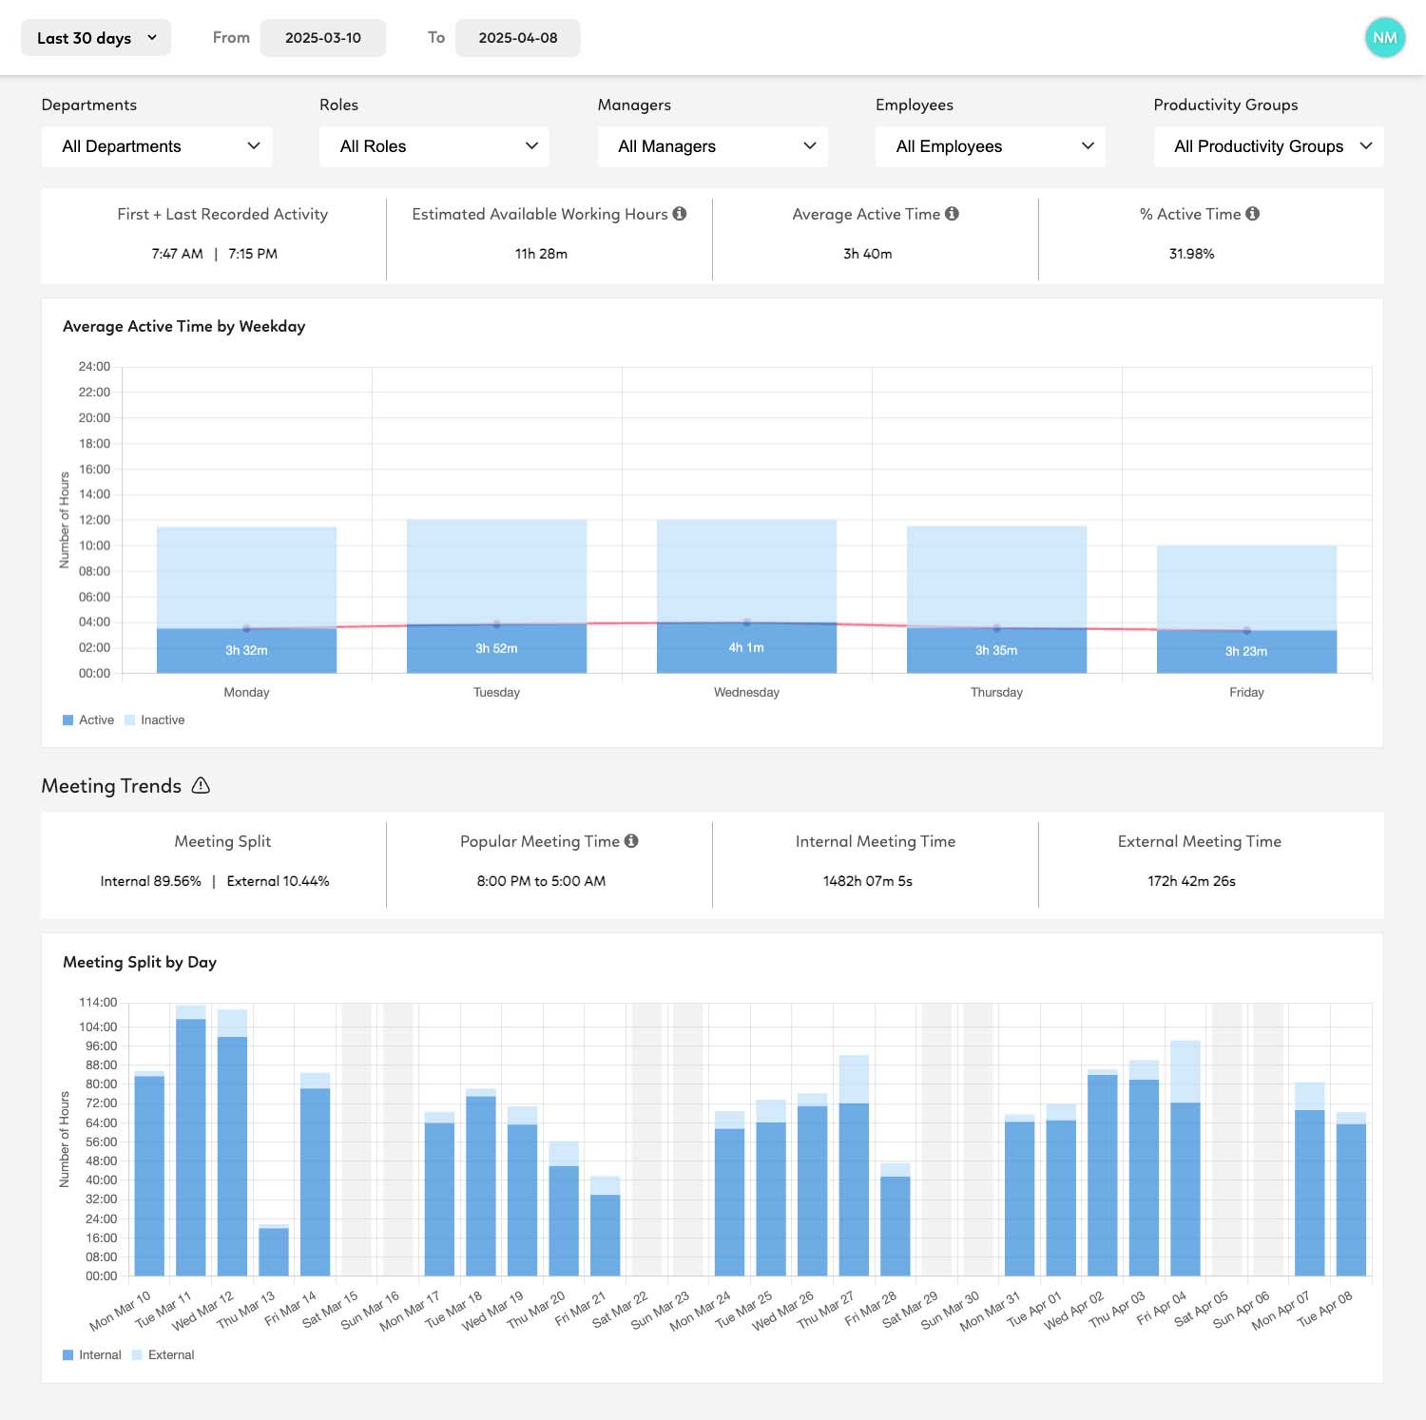Select the Wednesday bar labeled 4h 1m
Viewport: 1426px width, 1420px height.
pos(746,646)
